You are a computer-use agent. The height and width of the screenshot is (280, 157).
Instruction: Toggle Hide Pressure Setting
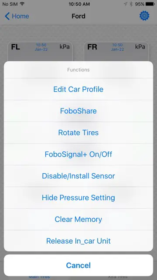(78, 197)
